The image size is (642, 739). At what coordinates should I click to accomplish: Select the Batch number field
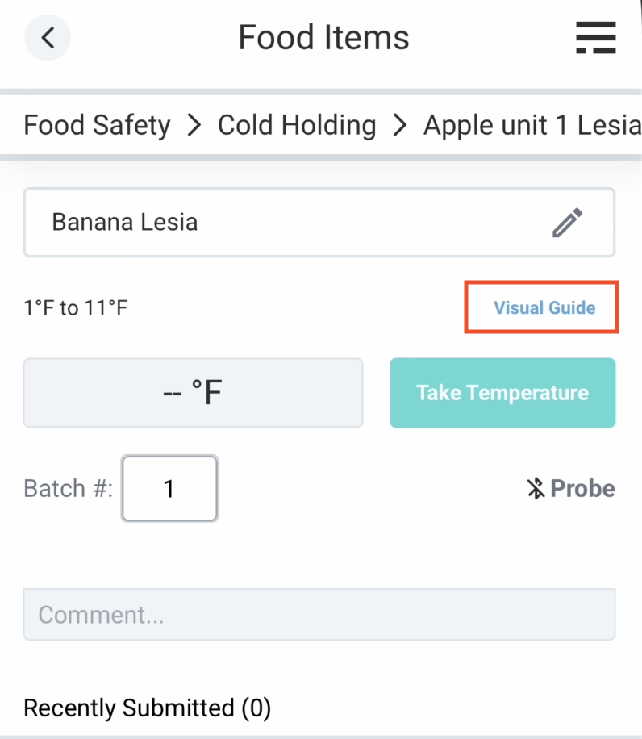(x=169, y=488)
